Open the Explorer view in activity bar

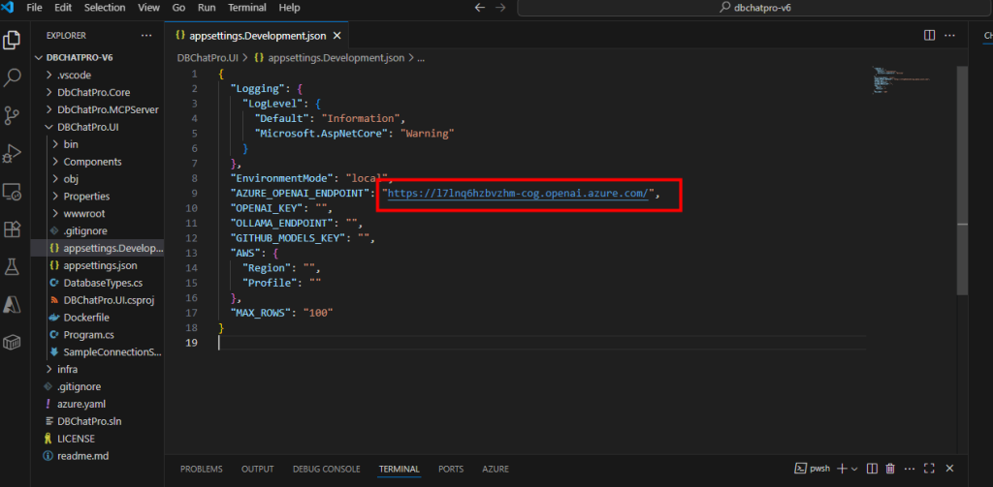[x=12, y=41]
